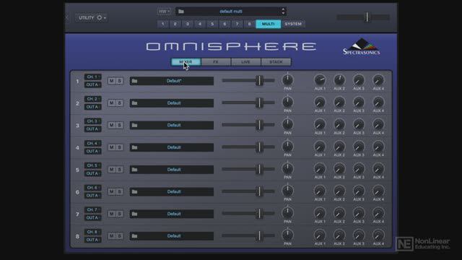Switch to the FX tab

click(x=216, y=62)
